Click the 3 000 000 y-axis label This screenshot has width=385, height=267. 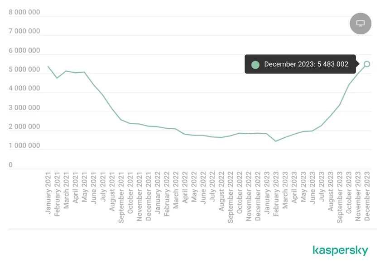click(x=24, y=108)
